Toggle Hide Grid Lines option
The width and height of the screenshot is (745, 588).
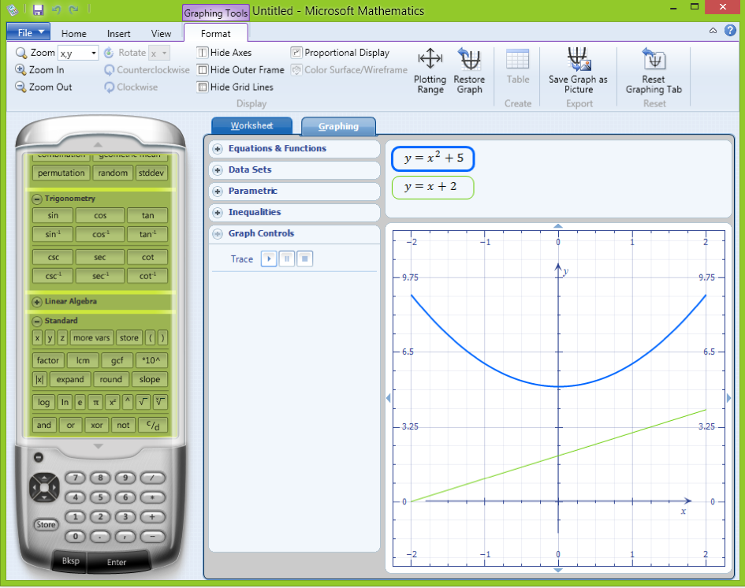(203, 87)
